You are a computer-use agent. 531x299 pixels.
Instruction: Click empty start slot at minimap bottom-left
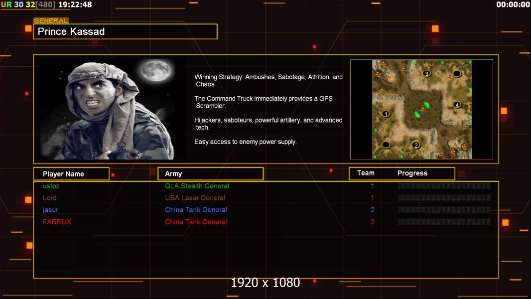click(386, 145)
